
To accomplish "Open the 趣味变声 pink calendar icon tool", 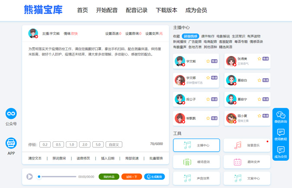I will [237, 162].
